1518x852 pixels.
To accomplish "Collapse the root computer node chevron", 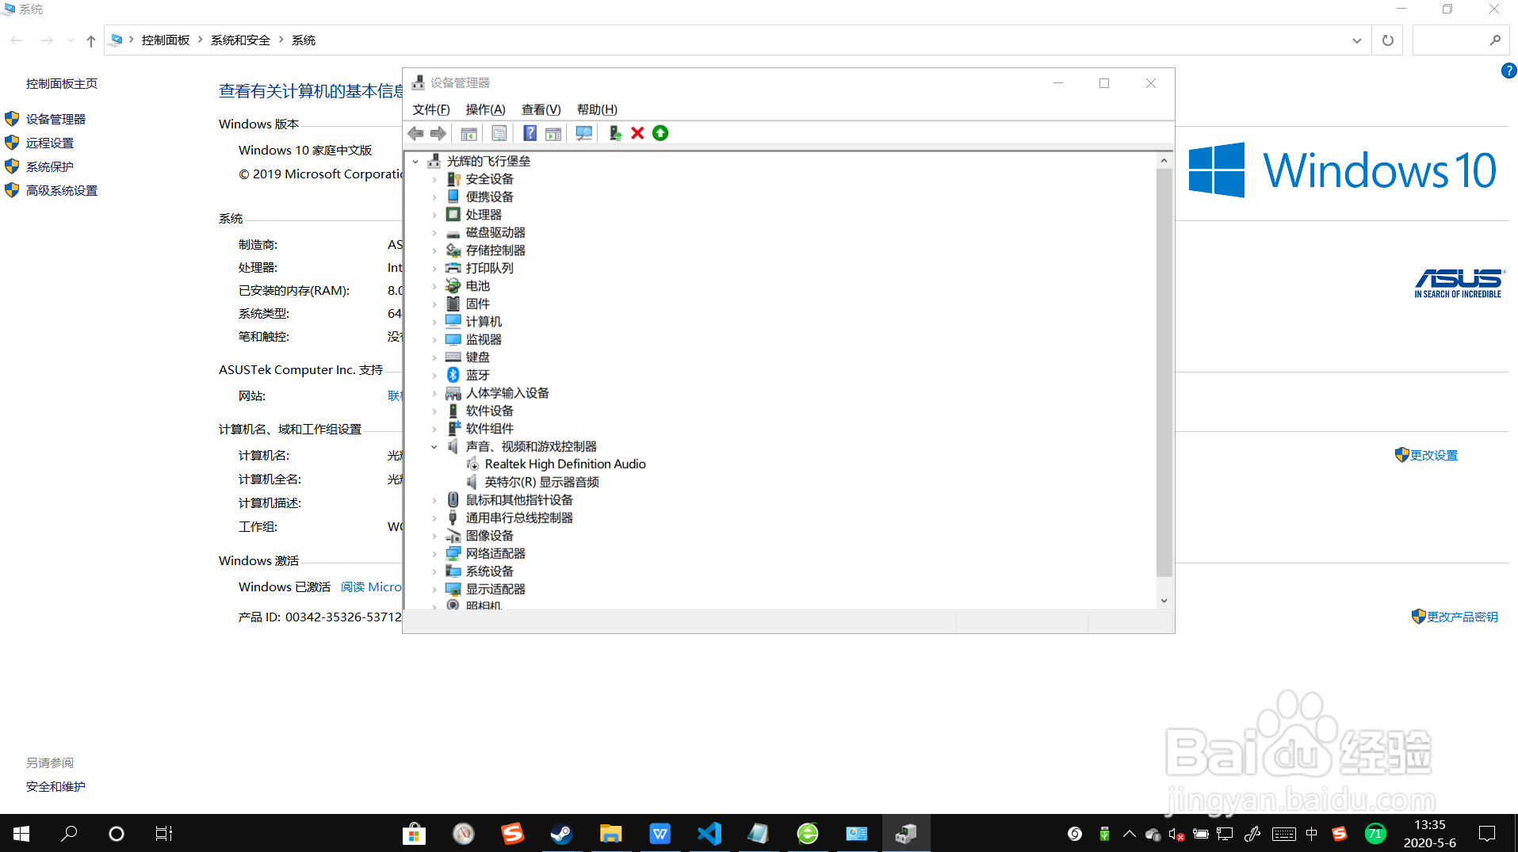I will [415, 161].
